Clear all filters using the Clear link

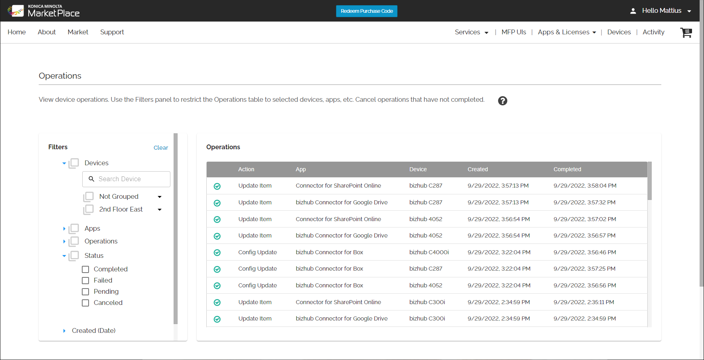coord(161,148)
